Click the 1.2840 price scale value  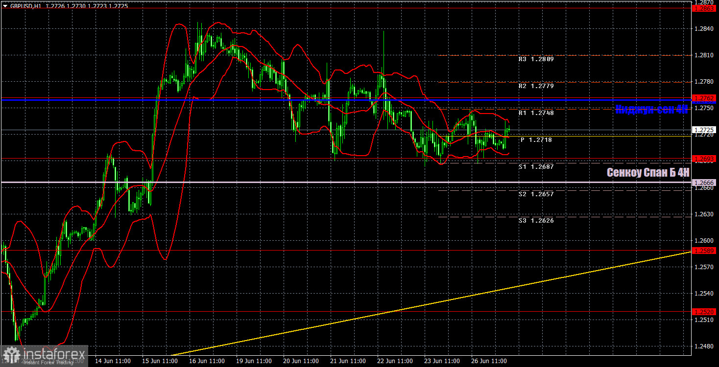703,29
